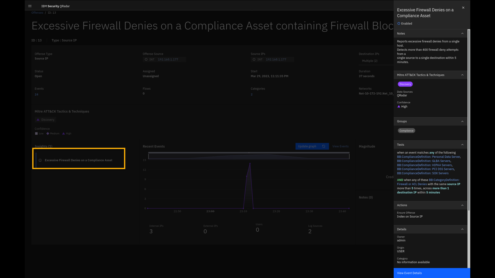The image size is (495, 278).
Task: Click the High confidence triangle icon
Action: (399, 107)
